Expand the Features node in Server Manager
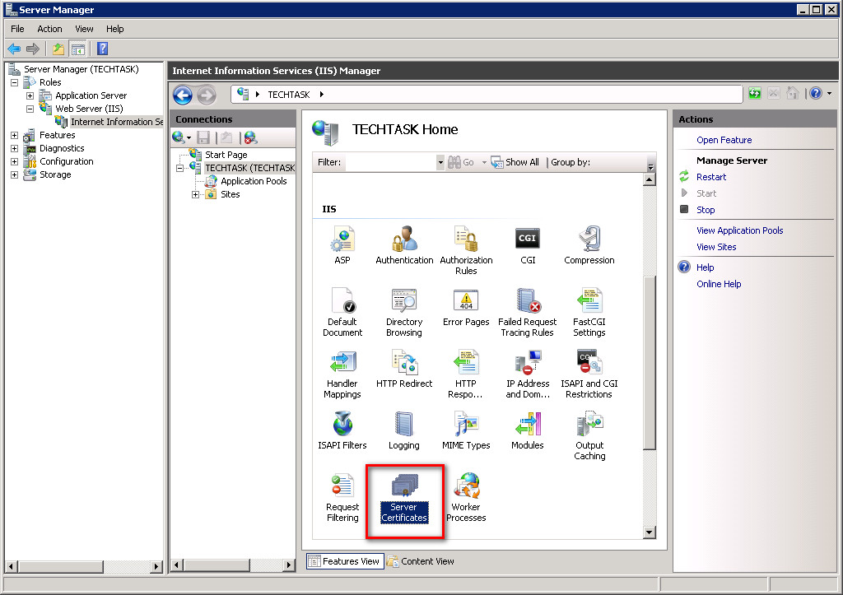 click(14, 136)
